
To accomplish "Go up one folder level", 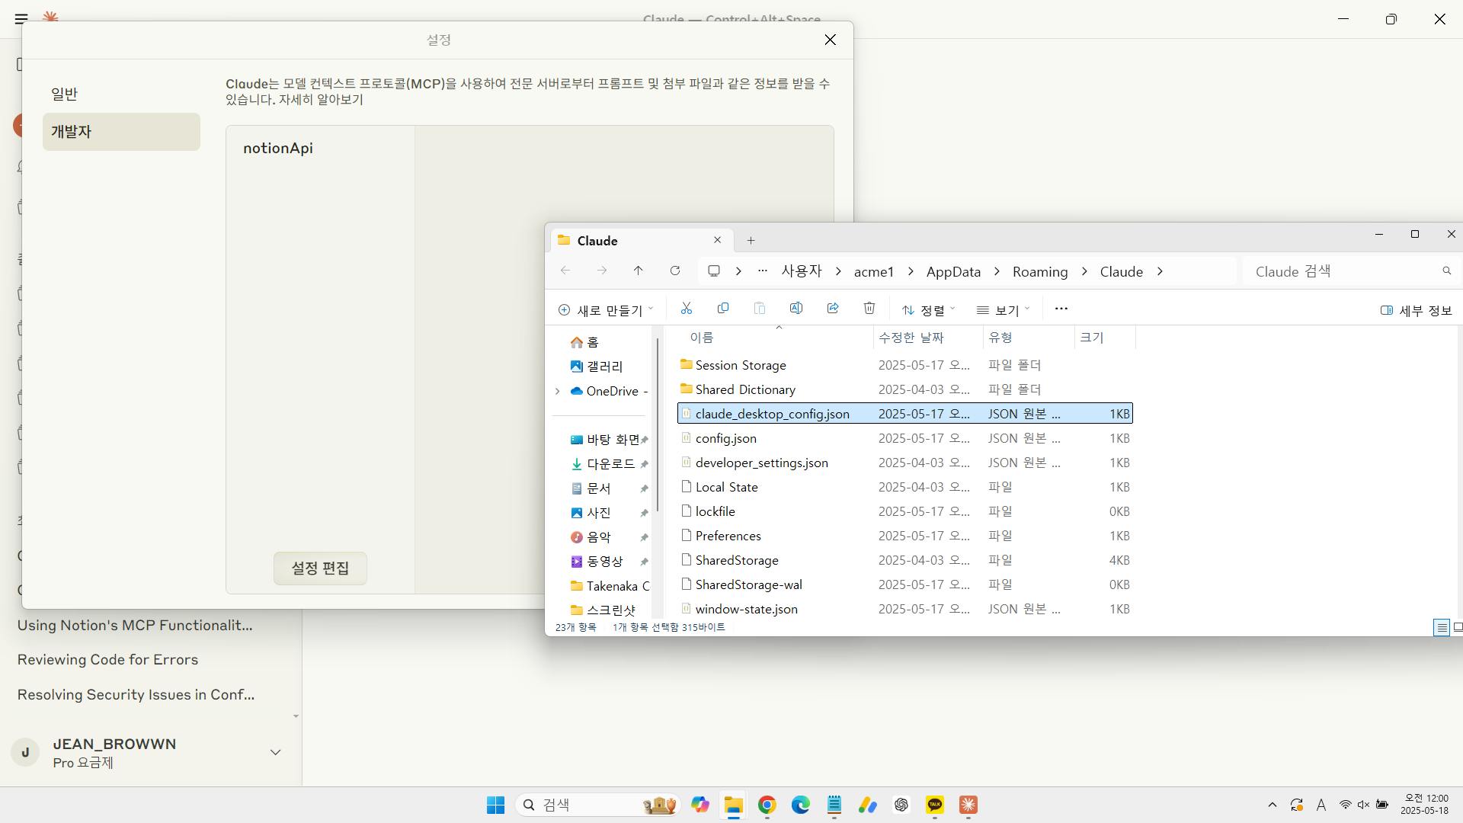I will [x=639, y=271].
